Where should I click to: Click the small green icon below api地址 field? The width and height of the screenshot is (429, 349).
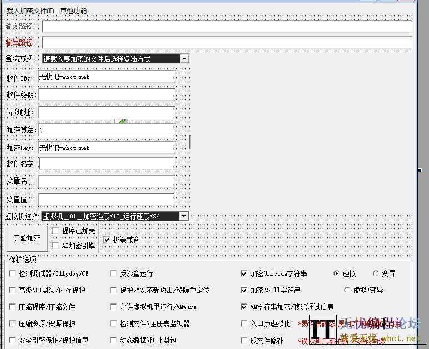pyautogui.click(x=121, y=121)
